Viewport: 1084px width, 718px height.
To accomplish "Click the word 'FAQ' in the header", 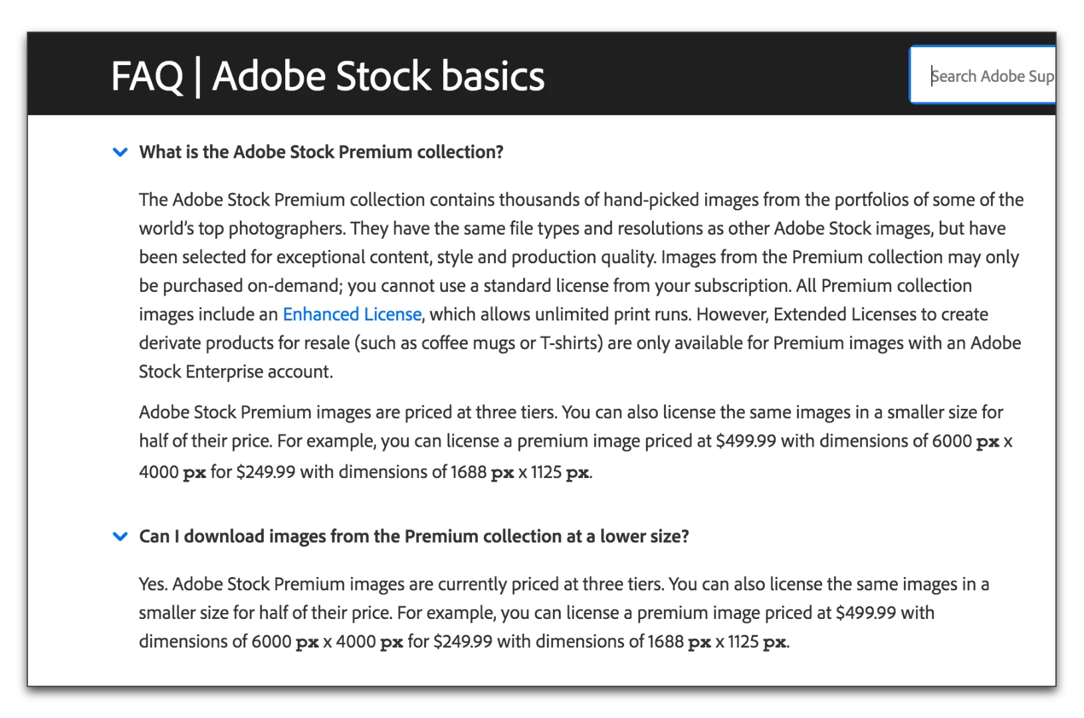I will tap(147, 76).
